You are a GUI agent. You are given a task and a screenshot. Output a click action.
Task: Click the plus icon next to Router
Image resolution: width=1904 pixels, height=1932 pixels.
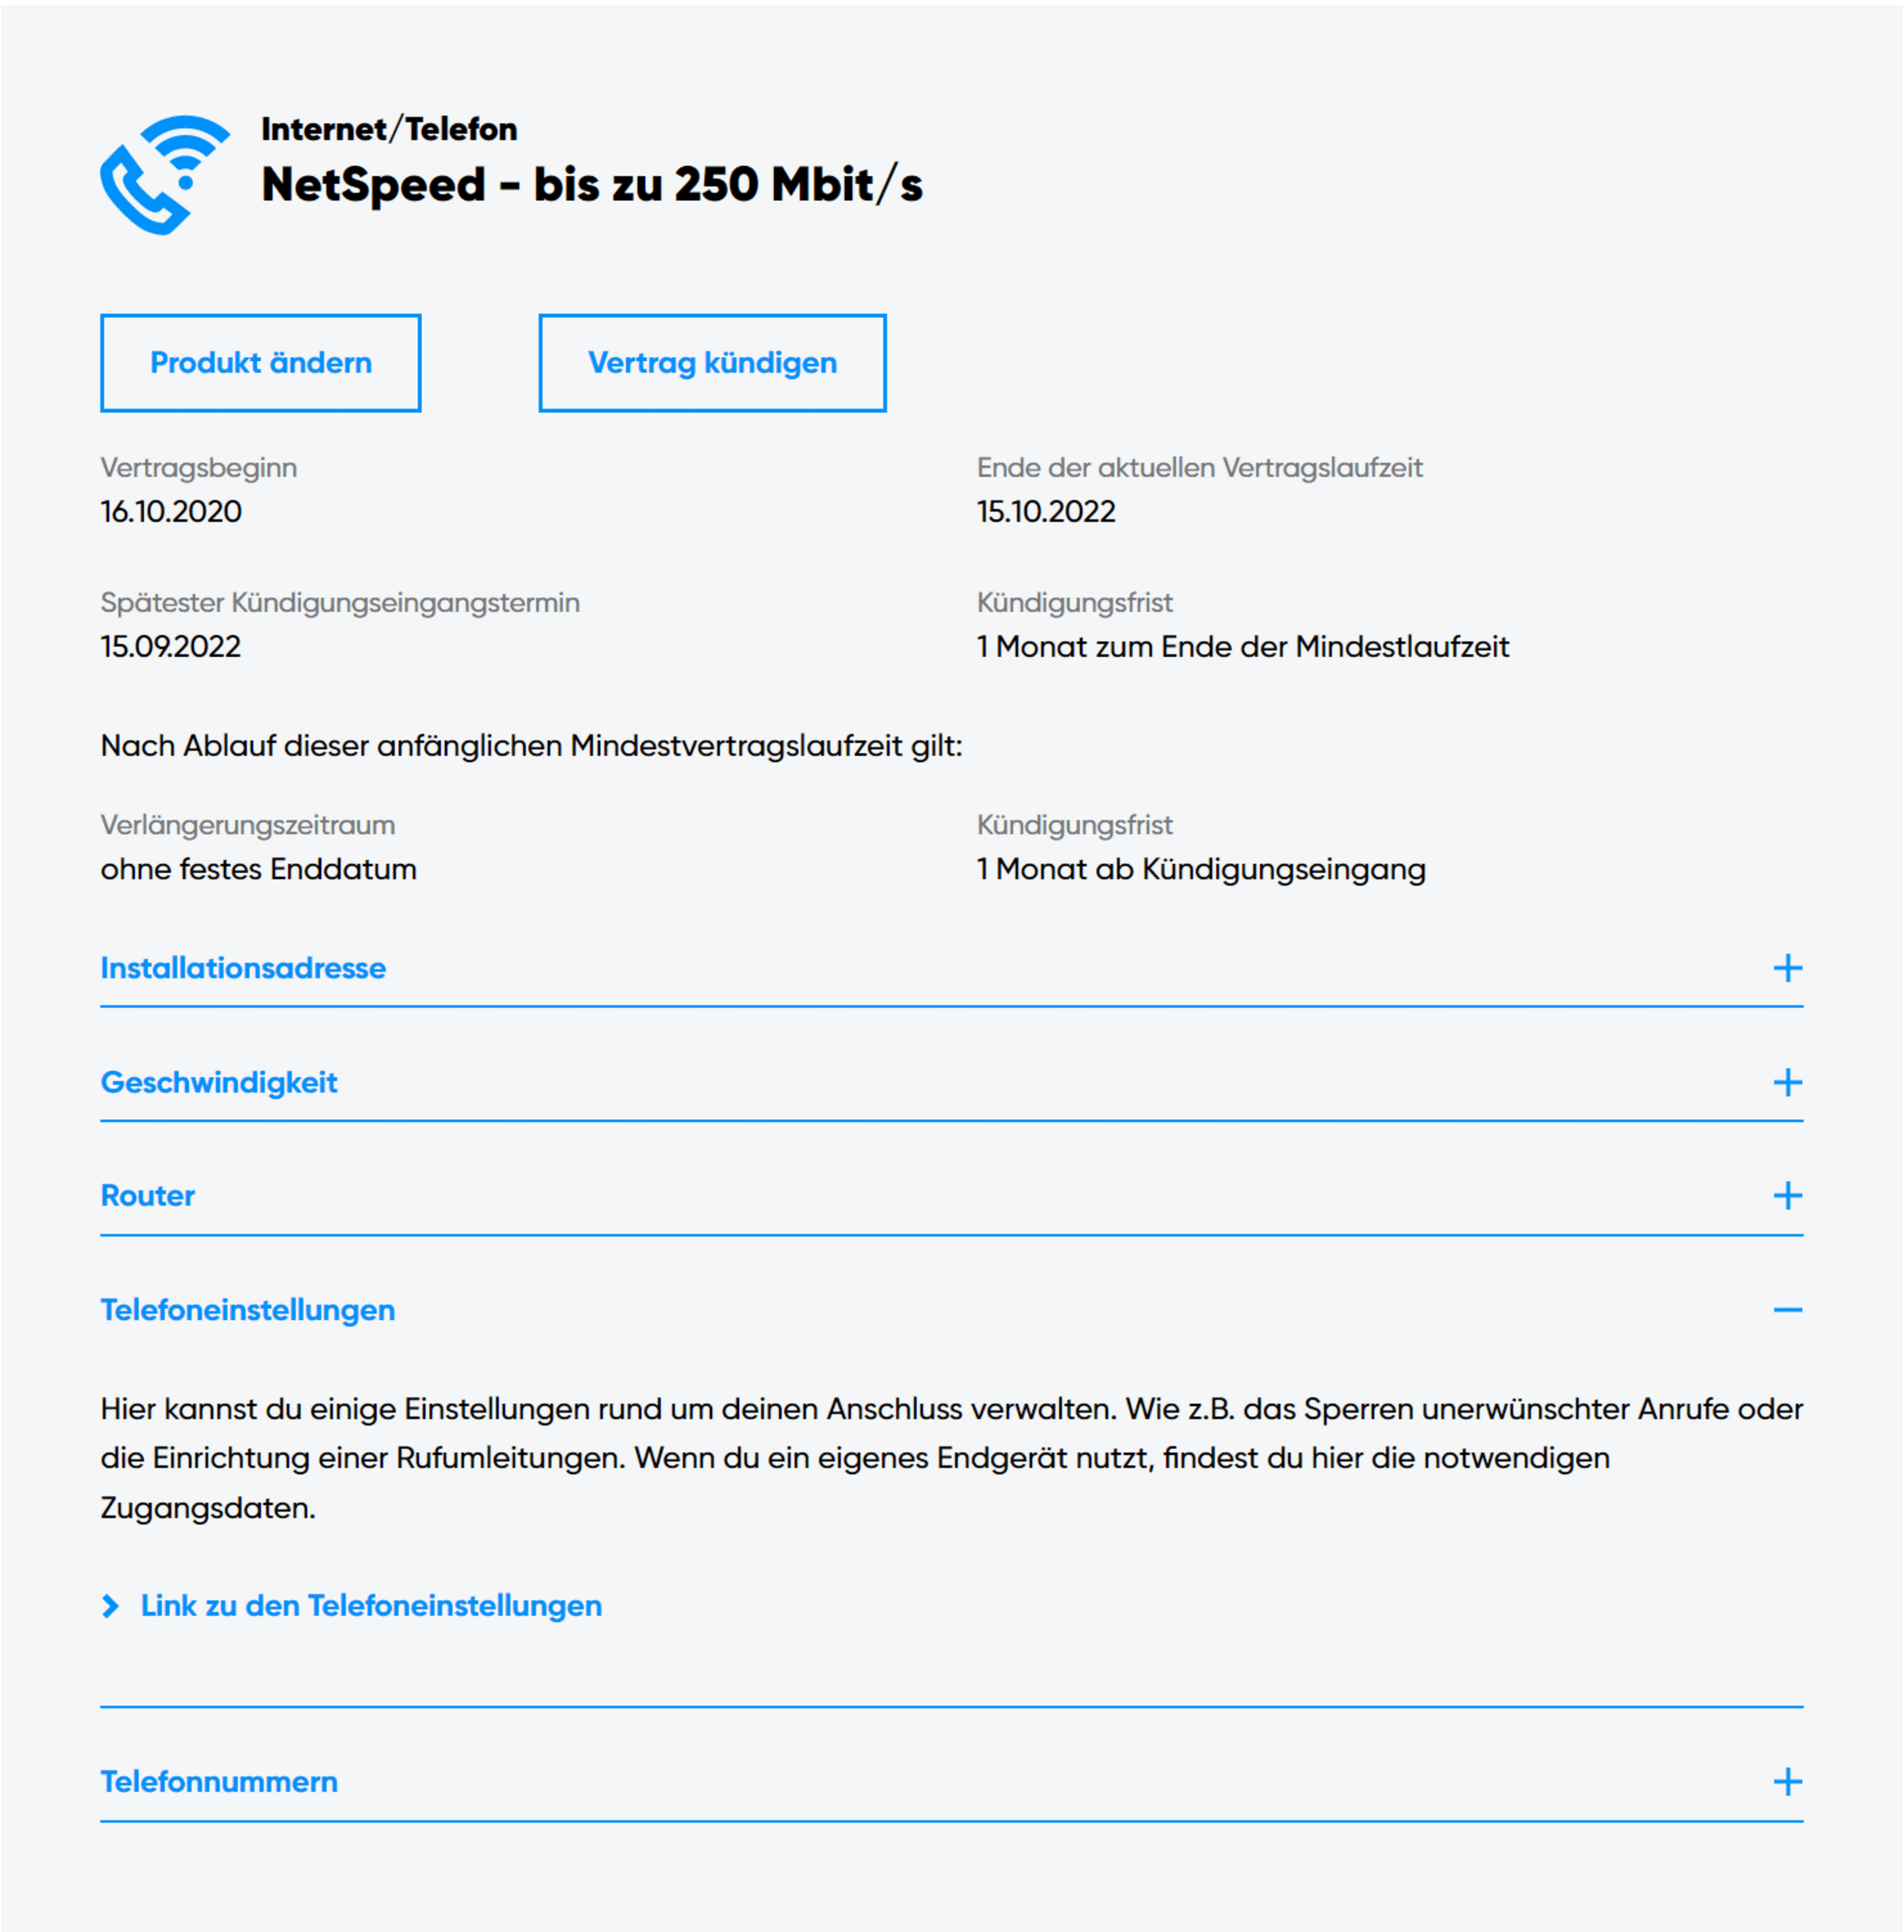(x=1787, y=1196)
